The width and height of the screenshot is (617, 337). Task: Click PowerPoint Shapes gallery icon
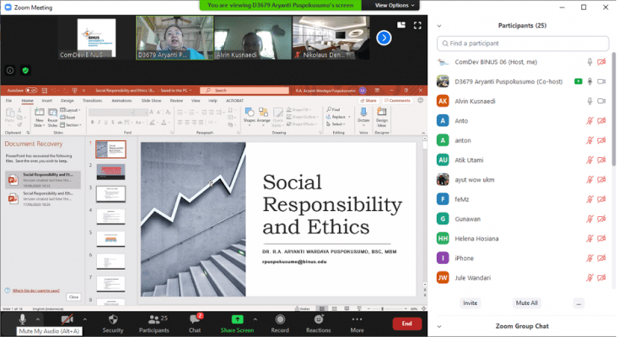point(250,114)
